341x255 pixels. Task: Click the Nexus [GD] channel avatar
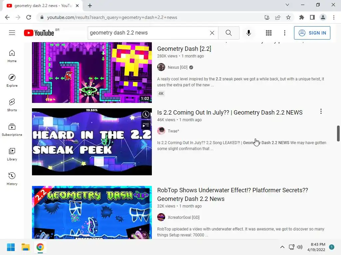[161, 67]
